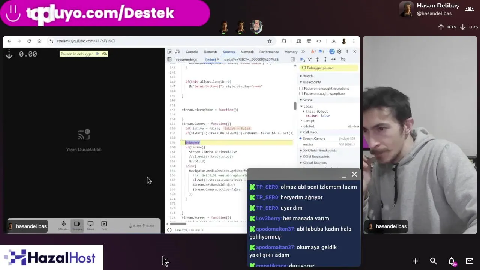Image resolution: width=480 pixels, height=270 pixels.
Task: Step over from the Paused in debugger overlay
Action: click(105, 54)
